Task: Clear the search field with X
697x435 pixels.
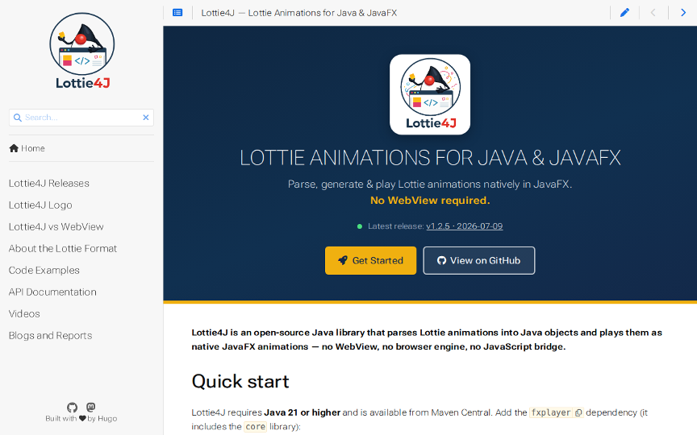Action: (145, 117)
